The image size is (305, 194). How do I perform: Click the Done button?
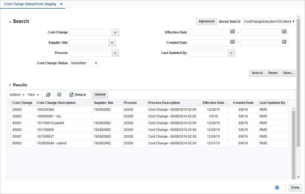295,187
